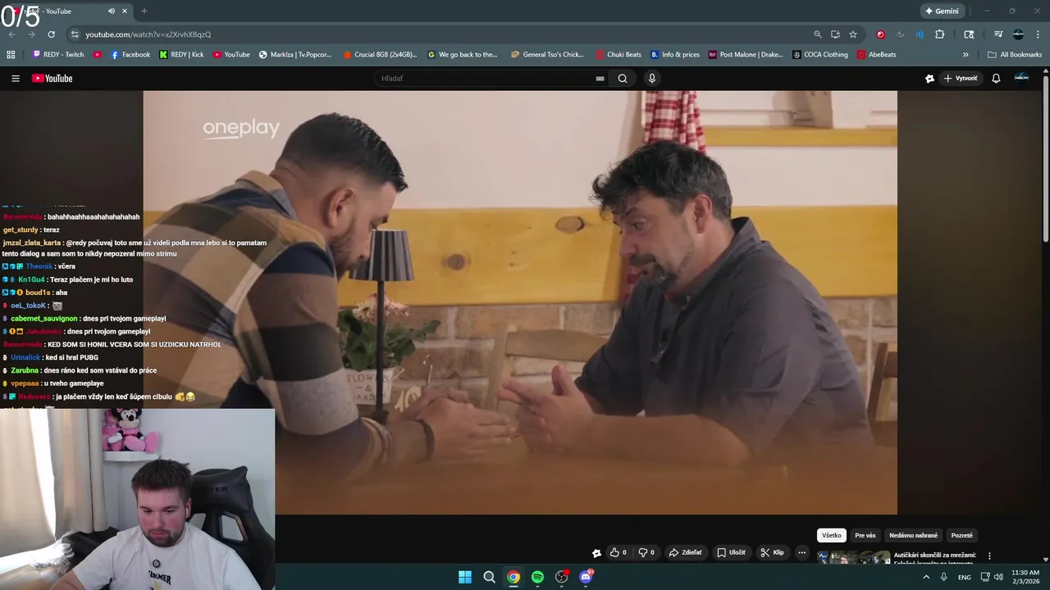Mute the tab via speaker icon
The image size is (1050, 590).
112,11
